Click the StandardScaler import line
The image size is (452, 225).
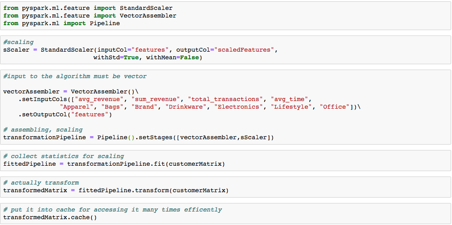[x=87, y=8]
